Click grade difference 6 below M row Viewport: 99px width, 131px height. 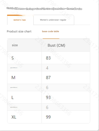(47, 88)
